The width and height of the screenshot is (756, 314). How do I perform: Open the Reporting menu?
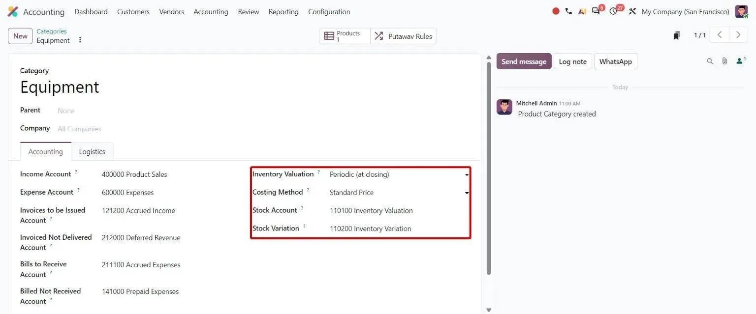(x=283, y=11)
